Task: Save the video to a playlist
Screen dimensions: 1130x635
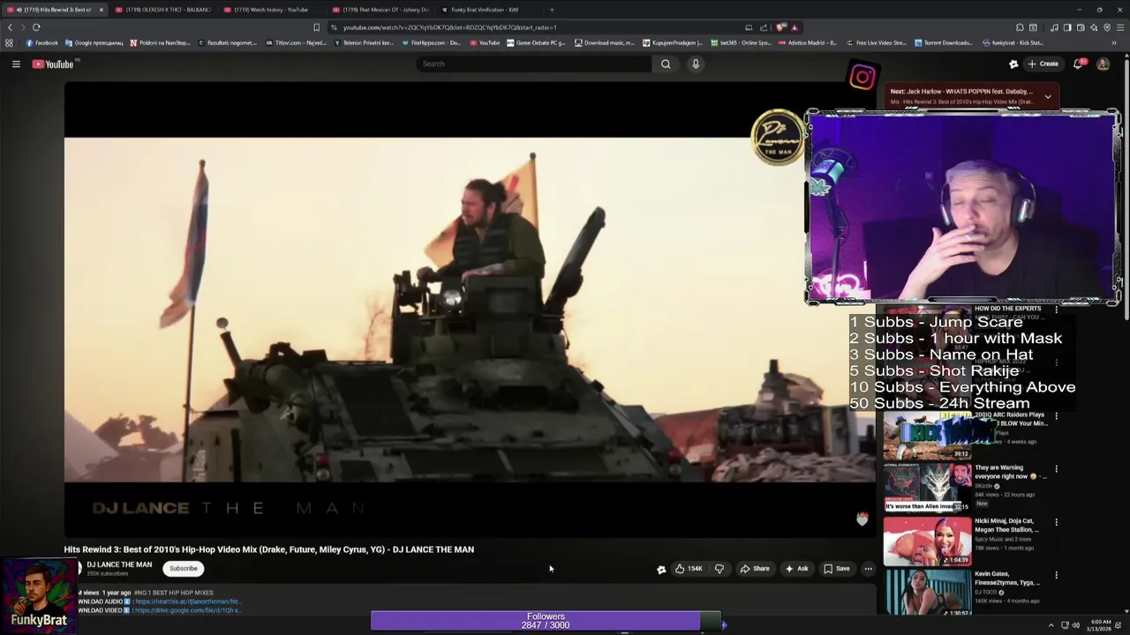Action: [x=836, y=569]
